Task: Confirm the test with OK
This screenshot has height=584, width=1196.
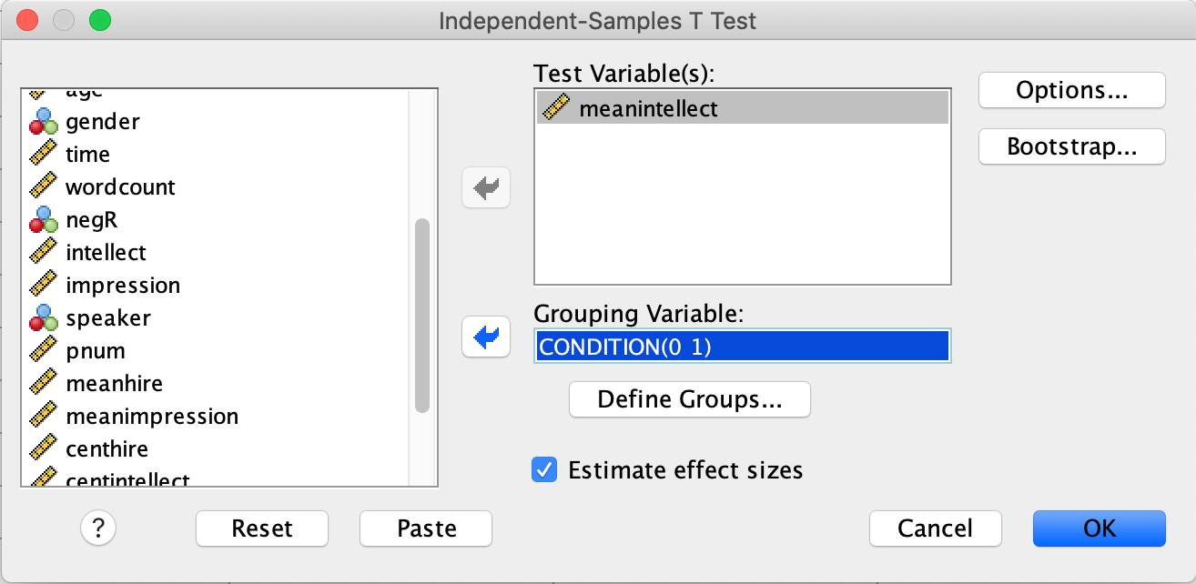Action: click(x=1100, y=529)
